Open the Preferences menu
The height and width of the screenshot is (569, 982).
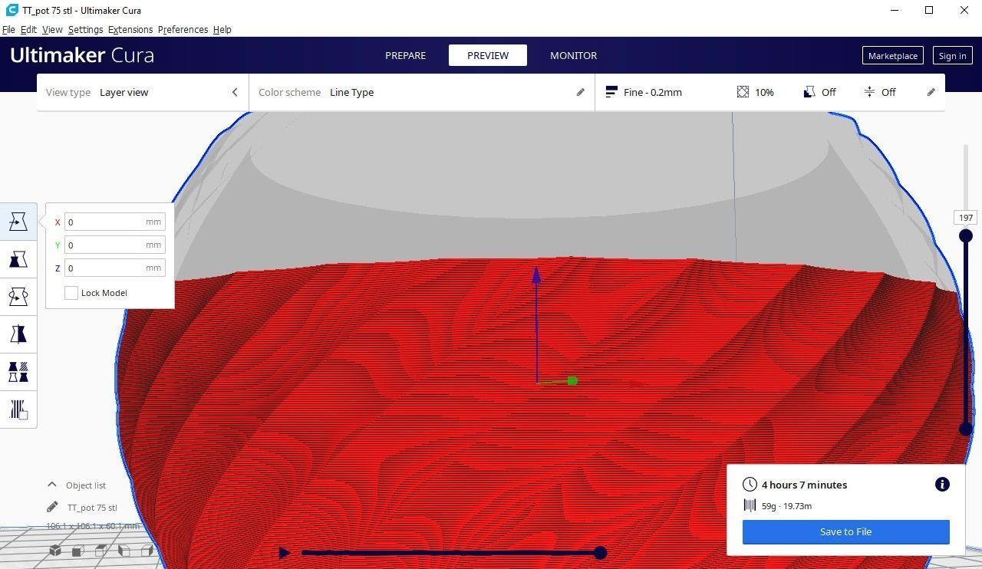pyautogui.click(x=183, y=29)
